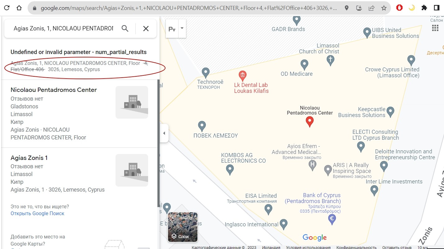This screenshot has width=444, height=249.
Task: Focus the Maps search input field
Action: pos(63,29)
